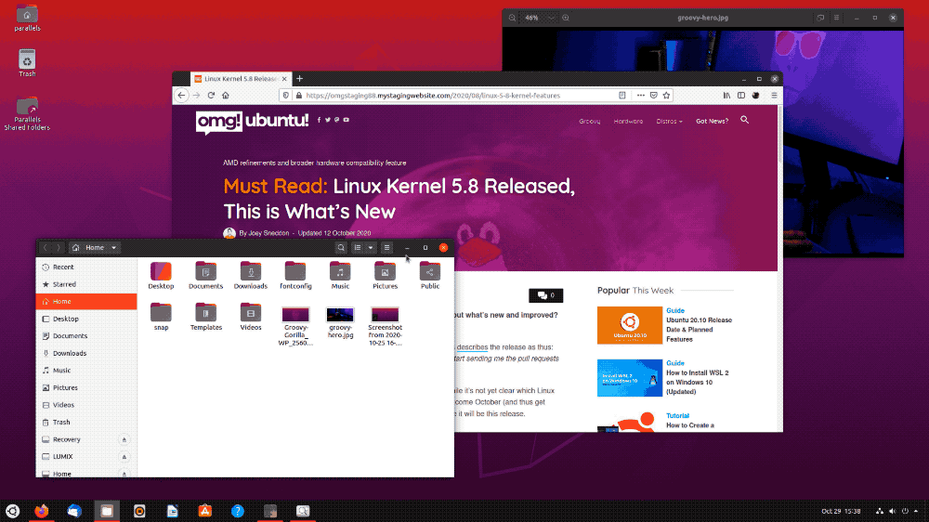
Task: Eject the LUMIX volume in sidebar
Action: click(x=124, y=457)
